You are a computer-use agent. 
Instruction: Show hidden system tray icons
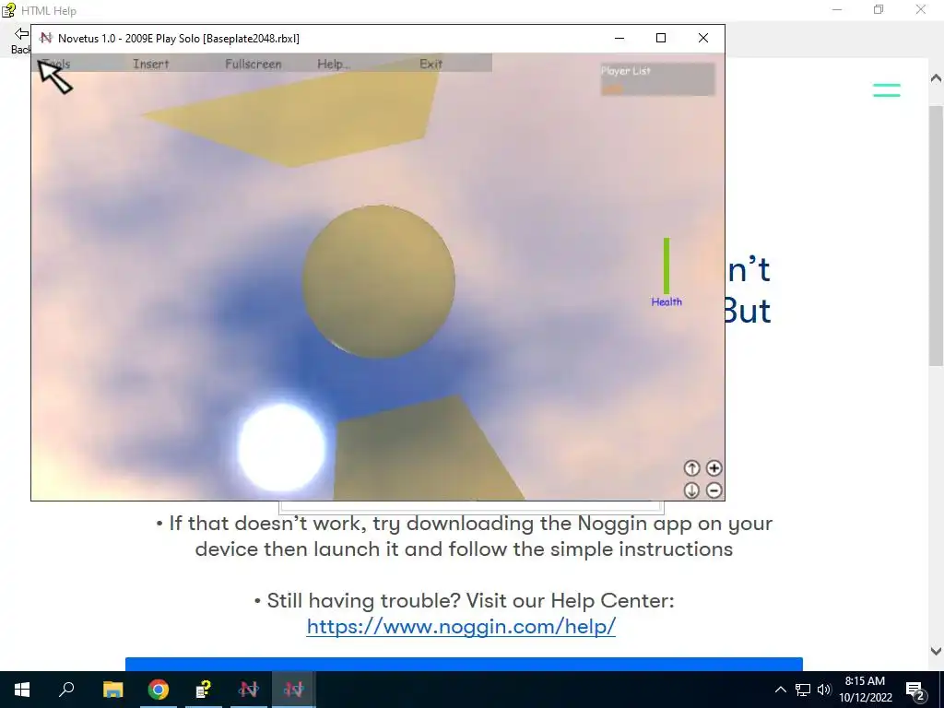(x=780, y=690)
